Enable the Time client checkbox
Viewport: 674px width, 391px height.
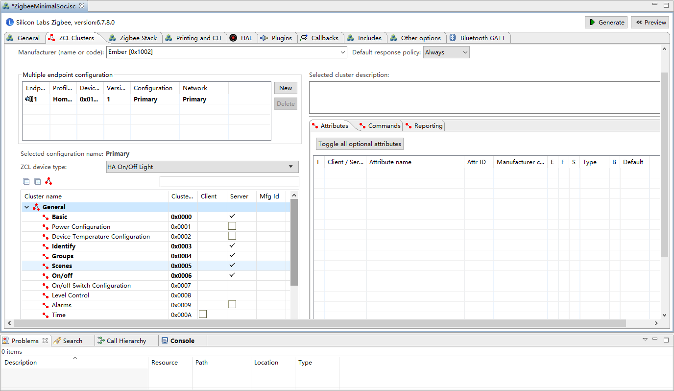point(203,314)
